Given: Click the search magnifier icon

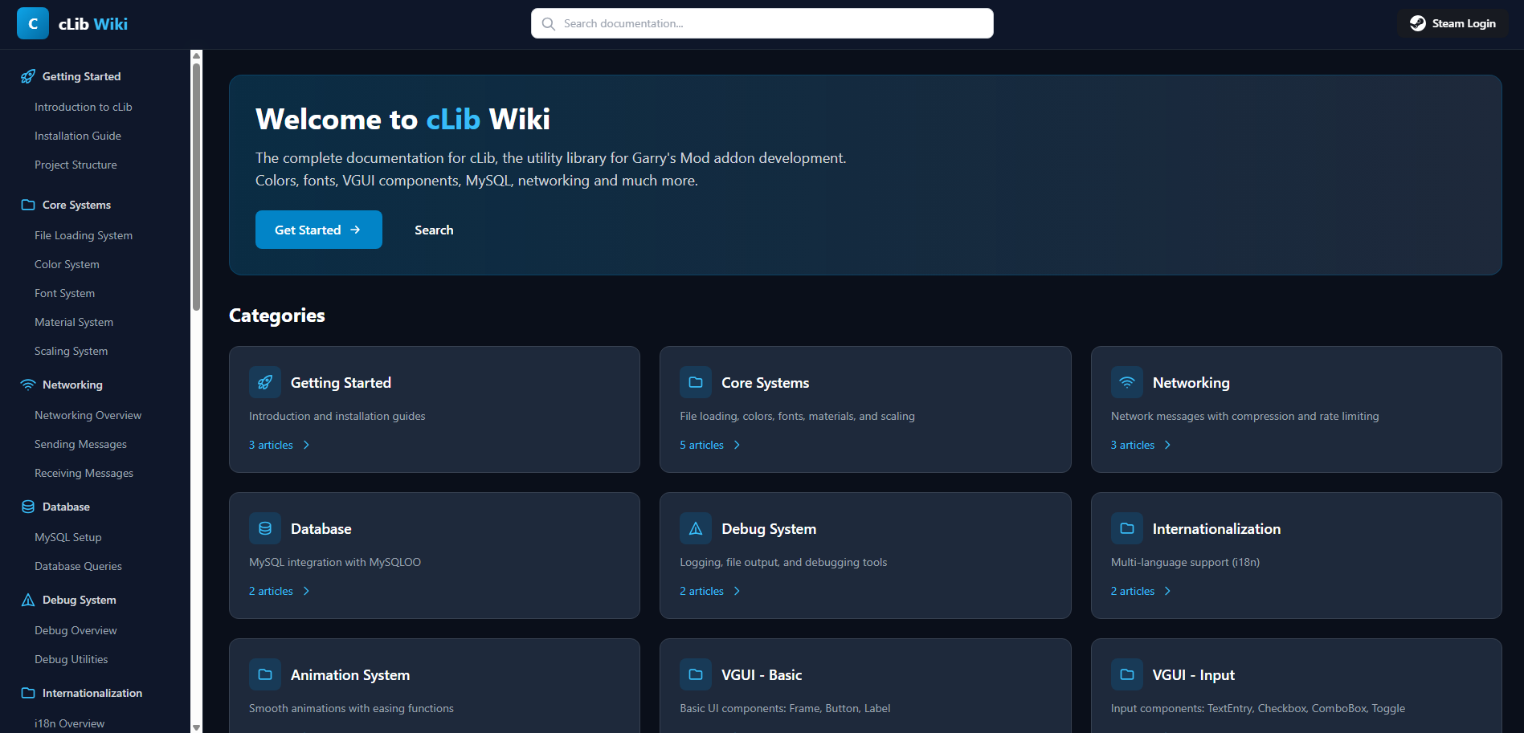Looking at the screenshot, I should [549, 24].
